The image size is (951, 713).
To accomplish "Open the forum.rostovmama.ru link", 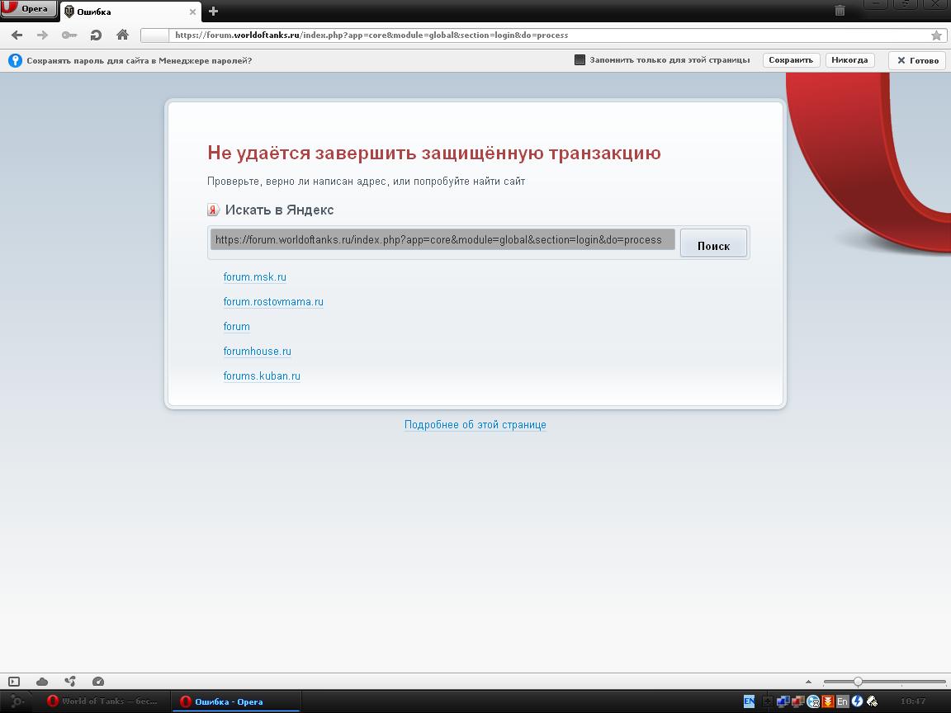I will tap(273, 302).
